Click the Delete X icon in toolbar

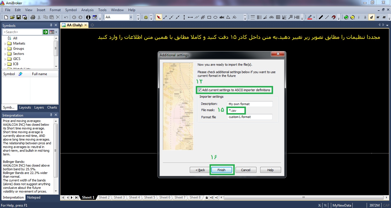pyautogui.click(x=58, y=17)
